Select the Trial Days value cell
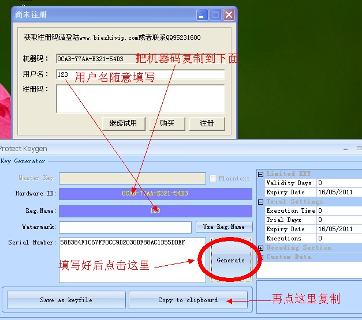Image resolution: width=362 pixels, height=320 pixels. tap(338, 220)
